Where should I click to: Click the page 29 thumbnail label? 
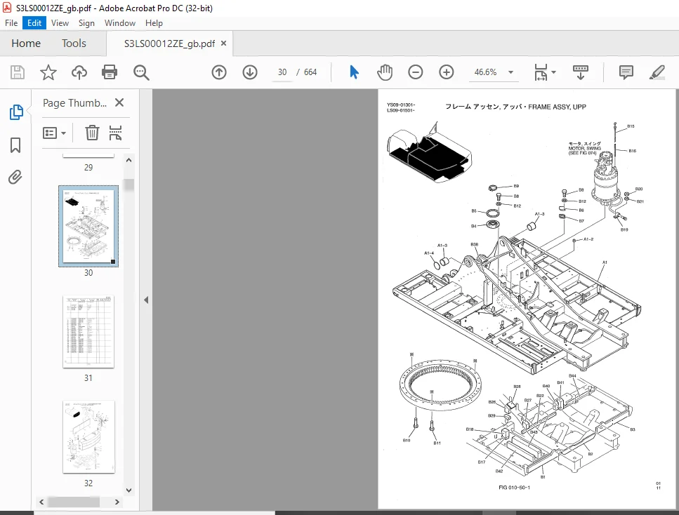(x=88, y=168)
